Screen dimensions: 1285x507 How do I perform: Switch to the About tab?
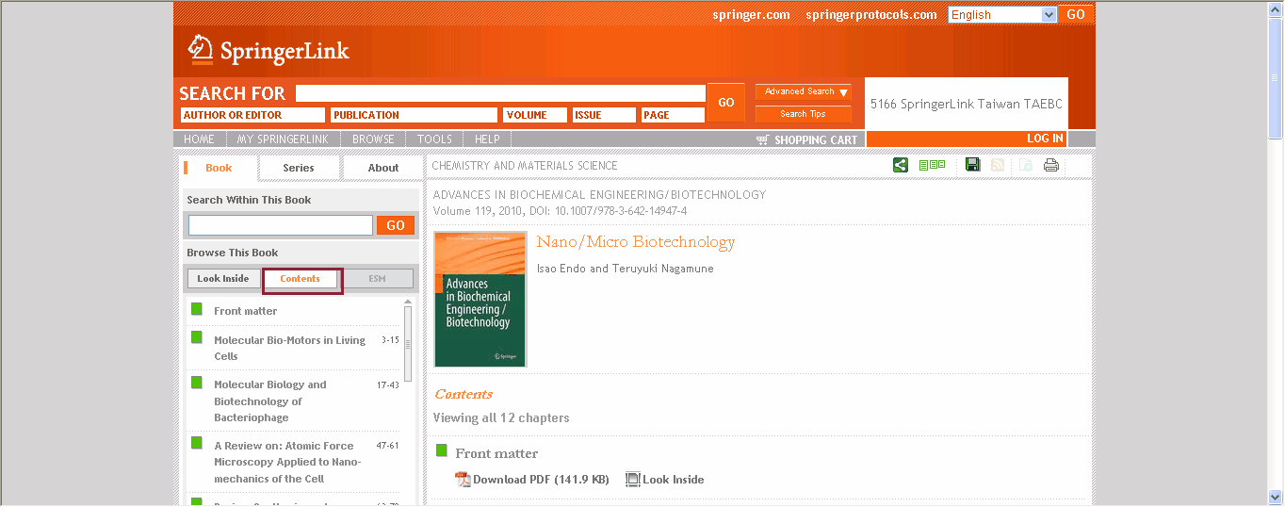(383, 168)
